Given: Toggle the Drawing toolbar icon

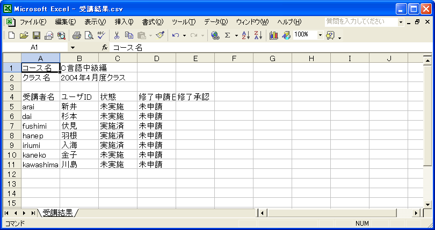Looking at the screenshot, I should [x=286, y=35].
